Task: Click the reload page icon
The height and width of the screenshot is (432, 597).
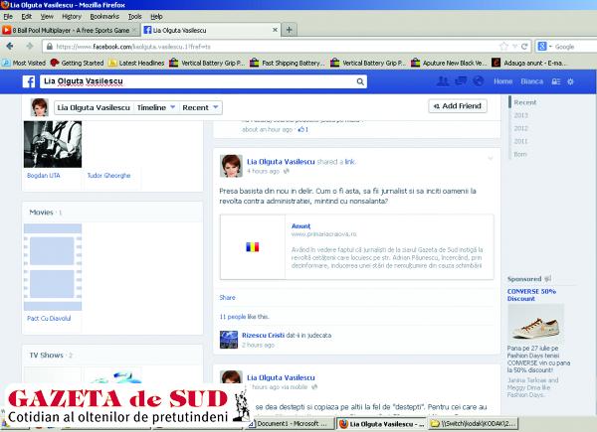Action: coord(524,47)
